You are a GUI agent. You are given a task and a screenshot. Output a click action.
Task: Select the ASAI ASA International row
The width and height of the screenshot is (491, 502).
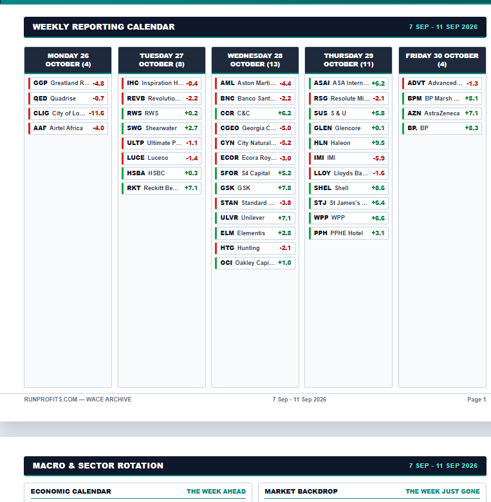click(x=348, y=83)
